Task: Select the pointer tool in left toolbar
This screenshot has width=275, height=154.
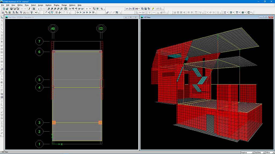Action: coord(2,17)
